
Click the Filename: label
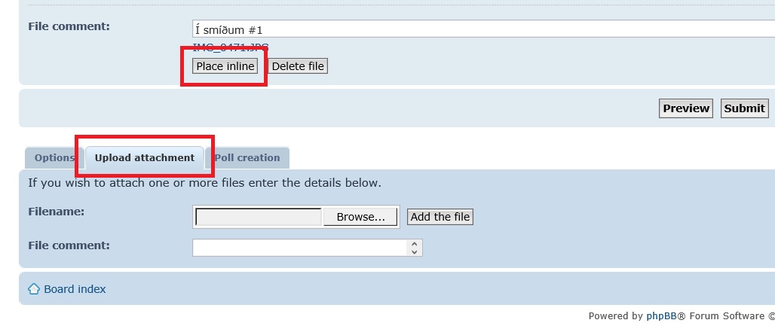56,212
